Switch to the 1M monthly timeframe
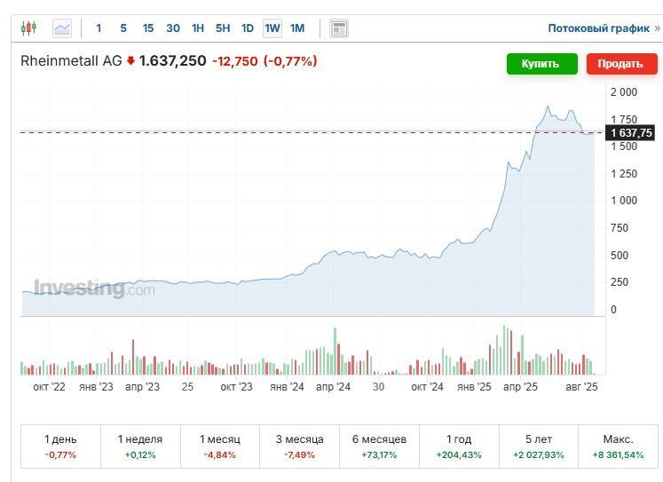This screenshot has width=663, height=482. 297,28
